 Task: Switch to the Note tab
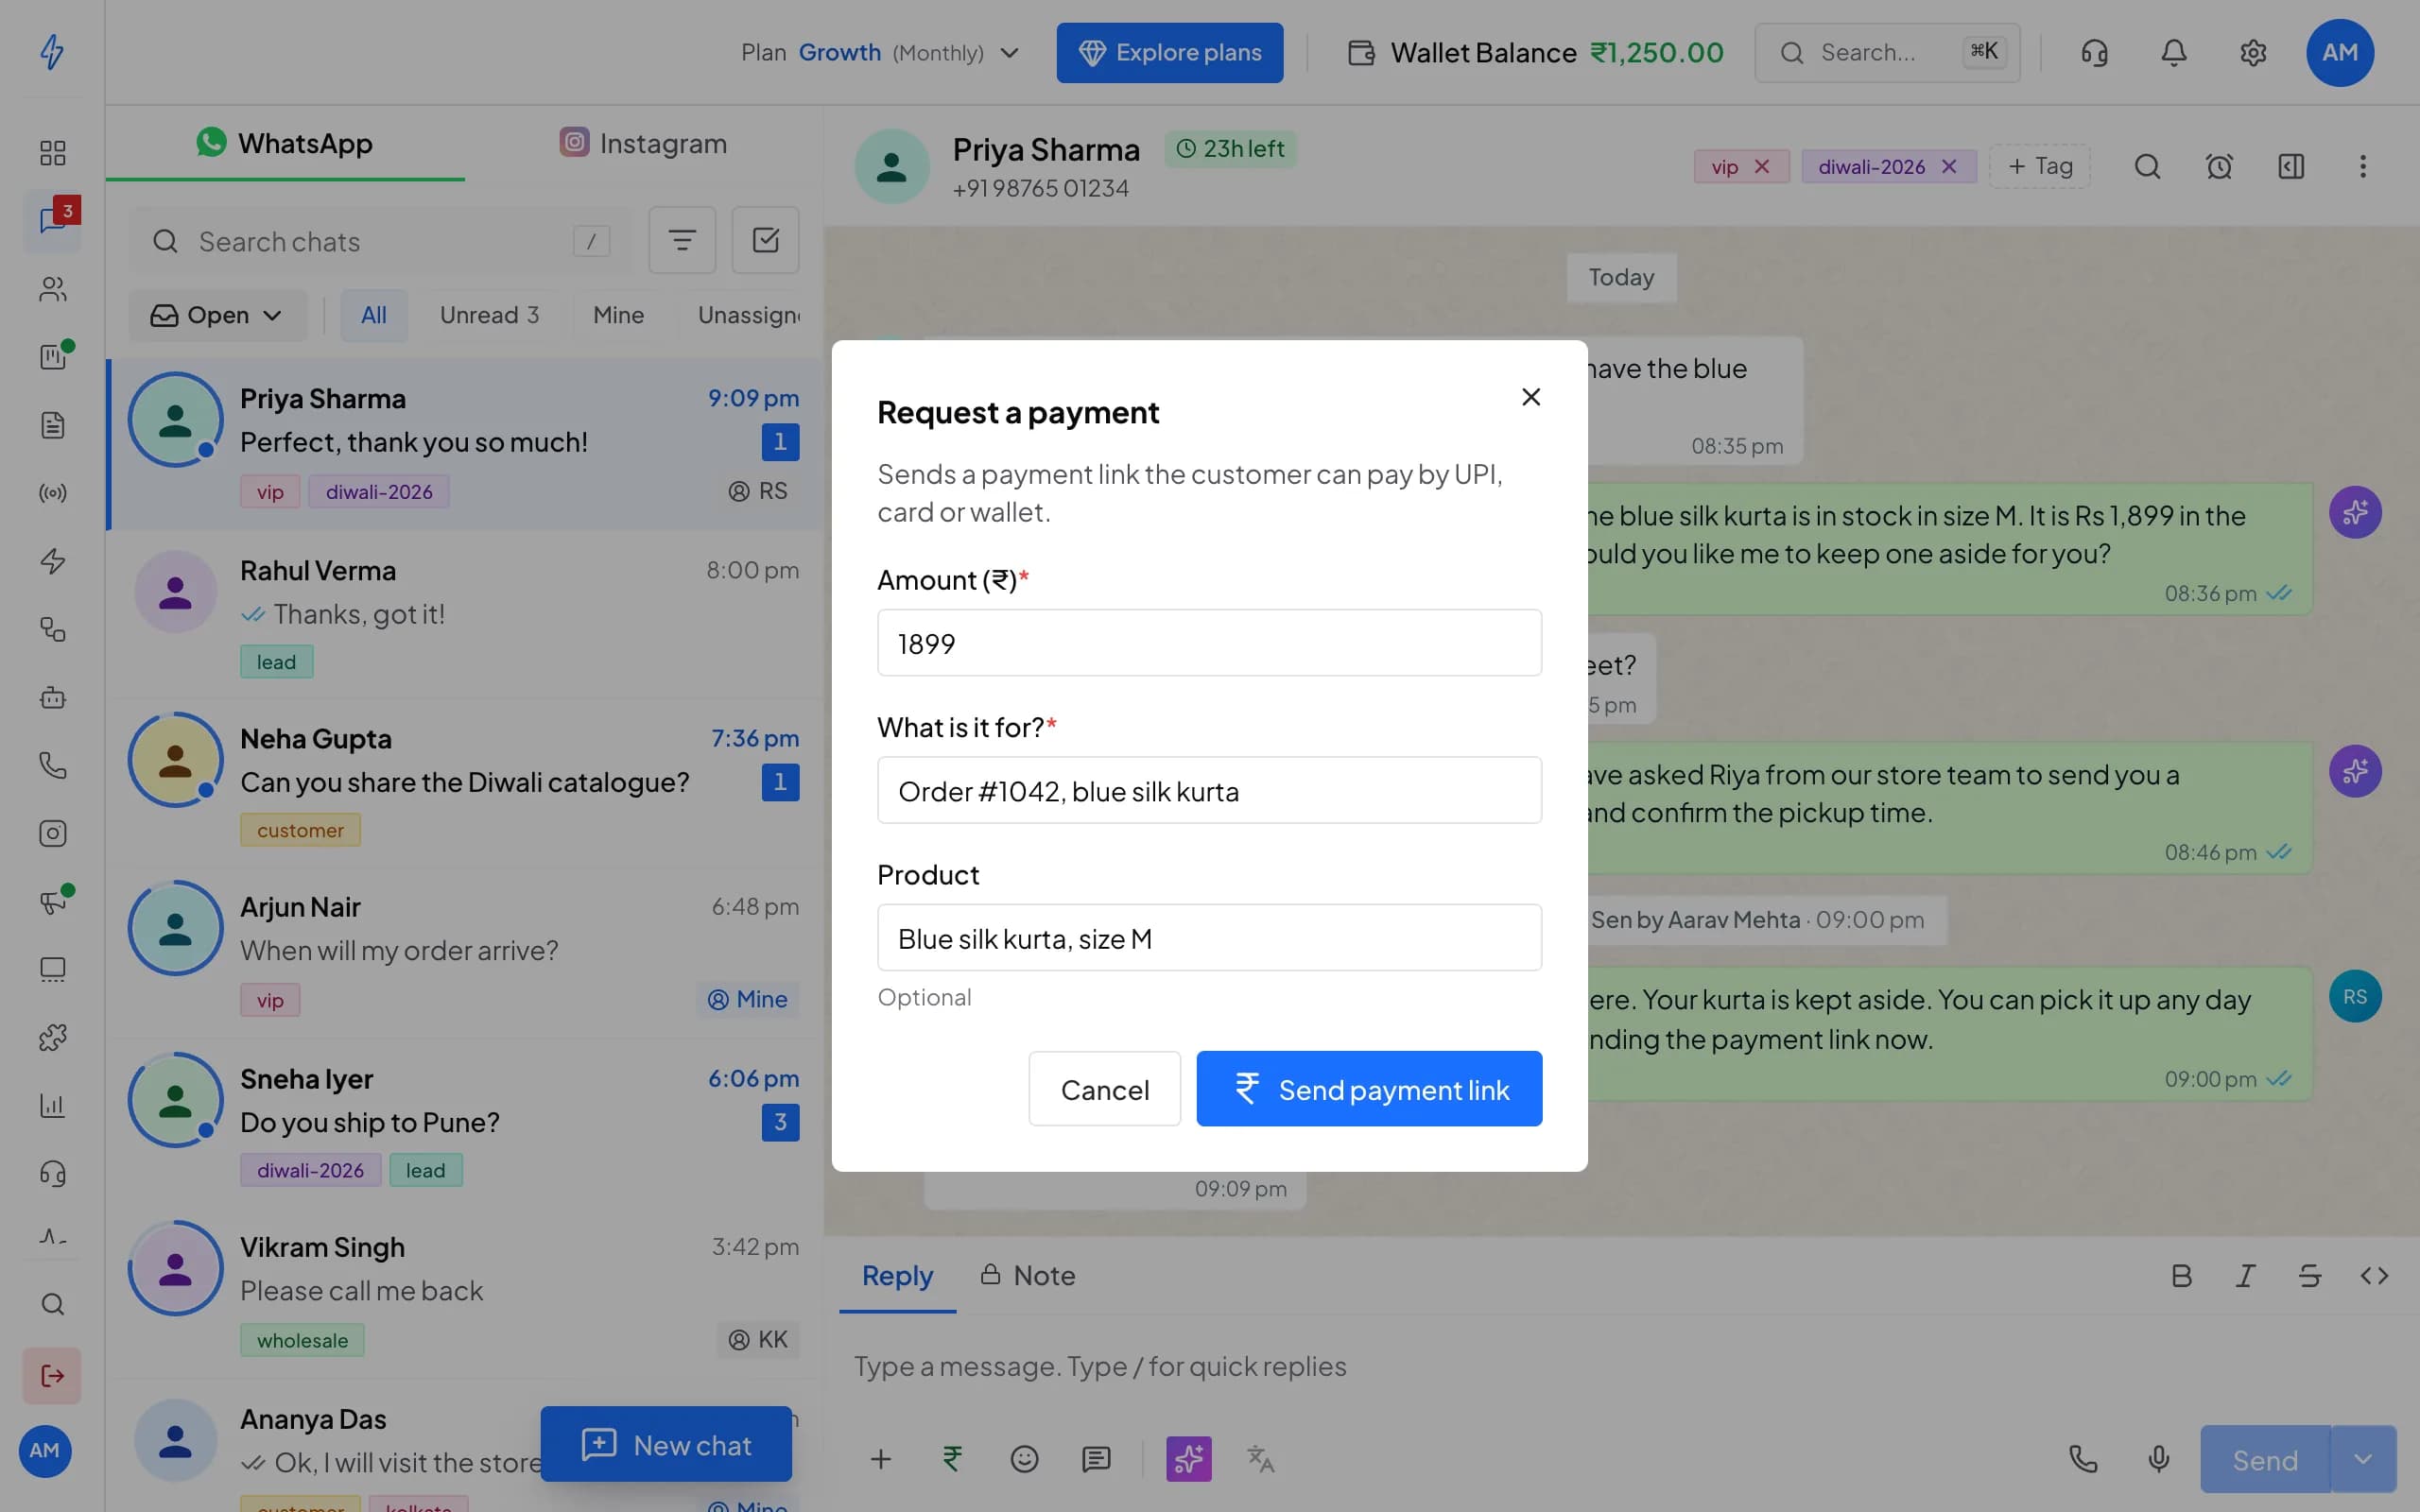tap(1027, 1275)
